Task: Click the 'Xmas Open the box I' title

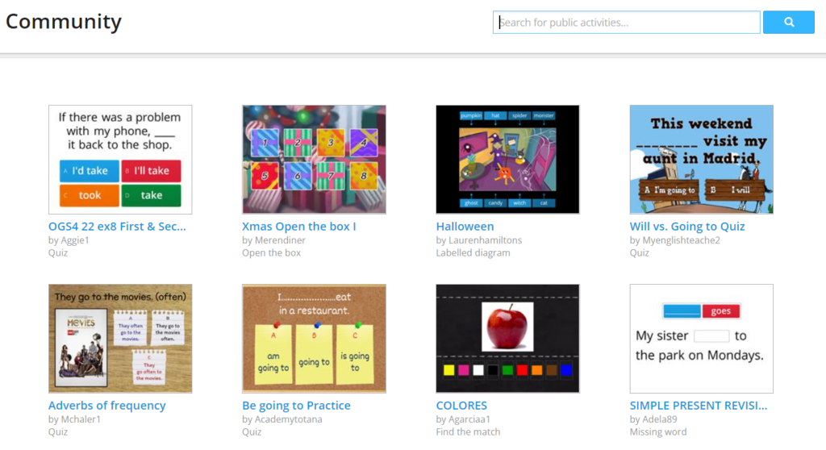Action: click(298, 227)
